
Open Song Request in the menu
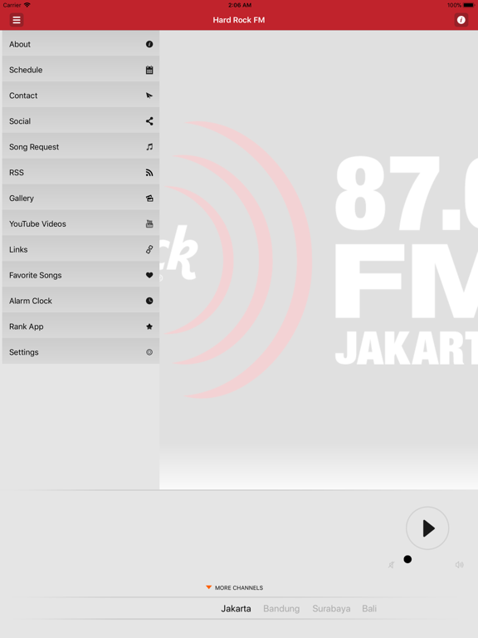click(x=80, y=146)
